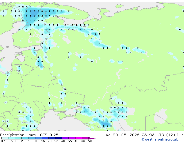Click the legend swatch between 2 and 5
Screen dimensions: 184x142
coord(25,138)
